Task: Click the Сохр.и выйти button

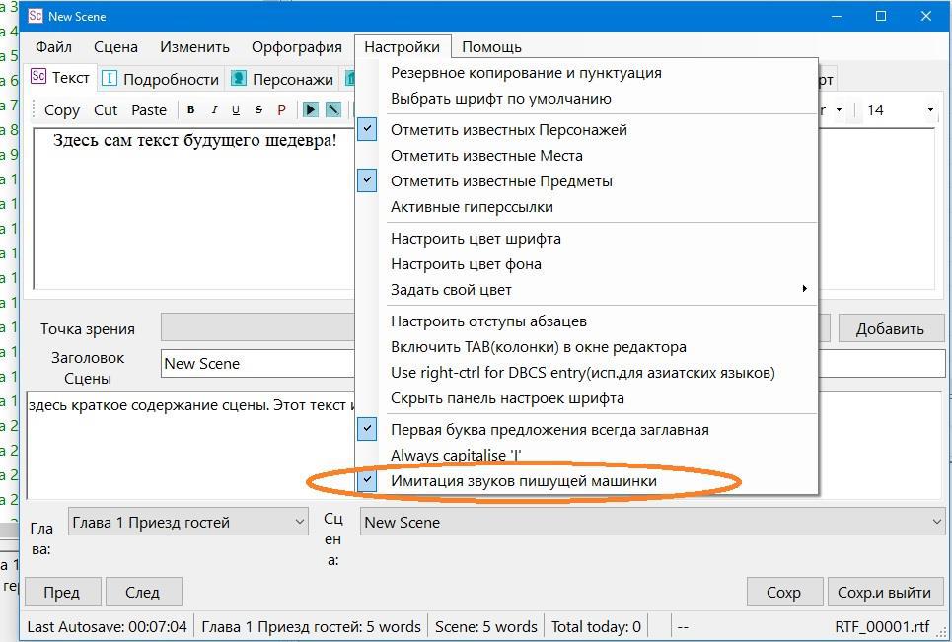Action: click(883, 592)
